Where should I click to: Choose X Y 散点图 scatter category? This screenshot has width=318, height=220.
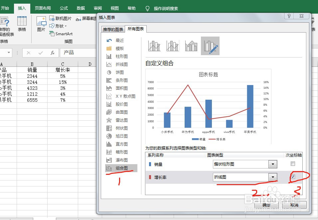(121, 96)
